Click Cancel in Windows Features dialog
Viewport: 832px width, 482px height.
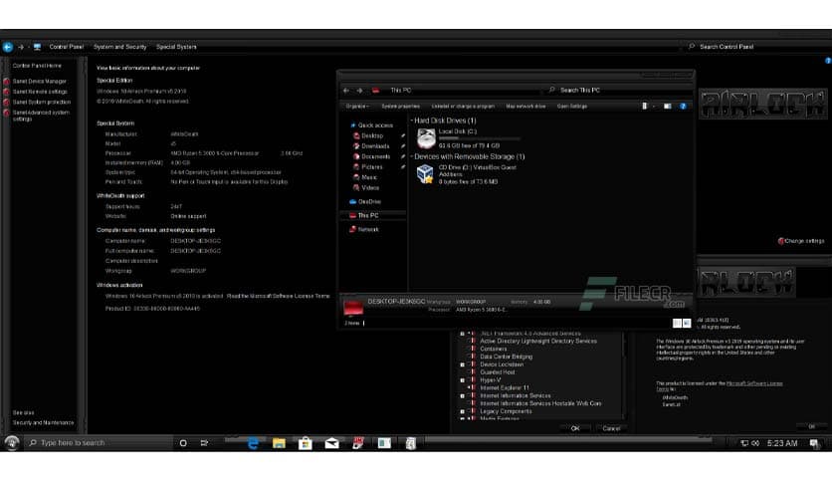point(611,428)
